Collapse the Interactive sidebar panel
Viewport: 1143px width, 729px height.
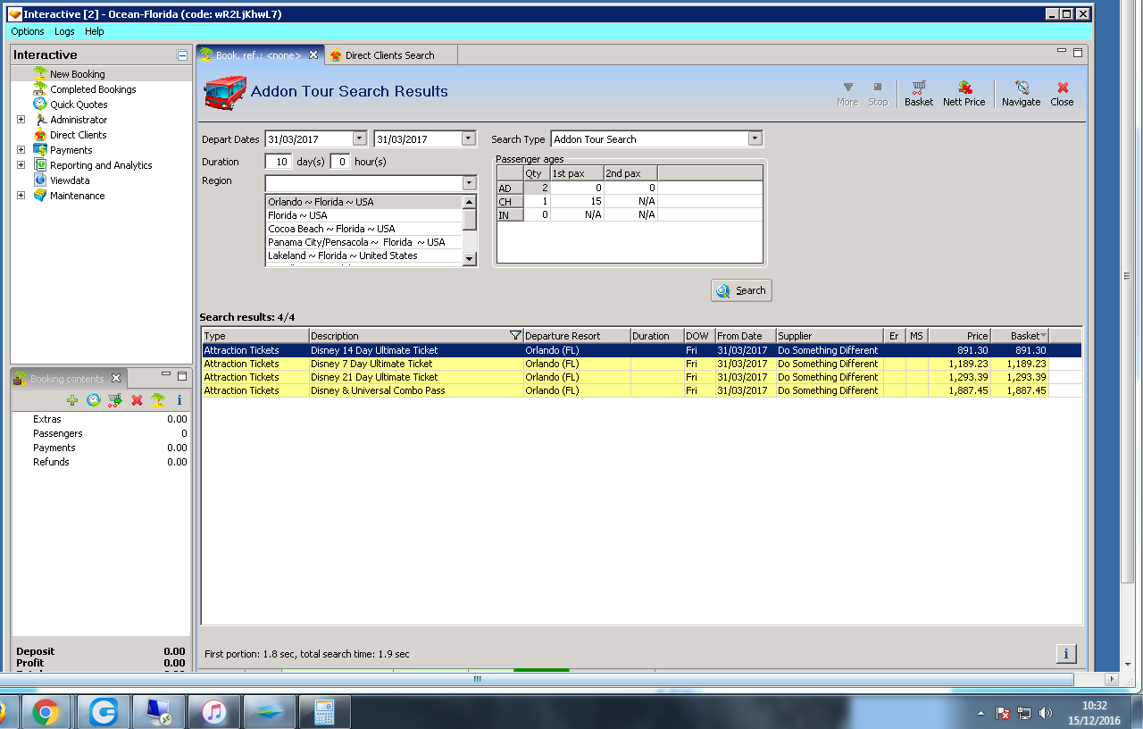182,55
